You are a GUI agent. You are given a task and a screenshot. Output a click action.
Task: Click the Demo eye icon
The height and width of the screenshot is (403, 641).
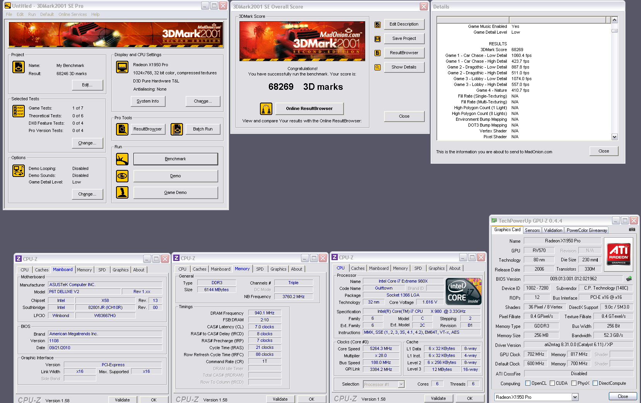[x=122, y=176]
